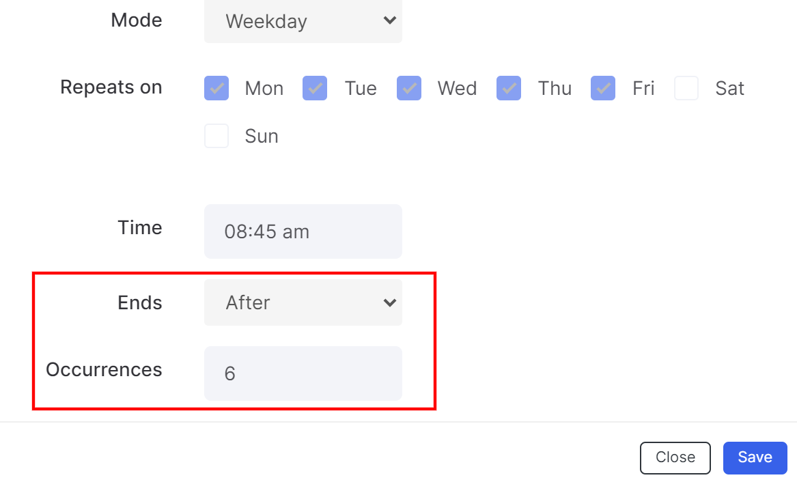Focus the Time field showing 08:45 am
This screenshot has height=482, width=797.
click(x=303, y=231)
